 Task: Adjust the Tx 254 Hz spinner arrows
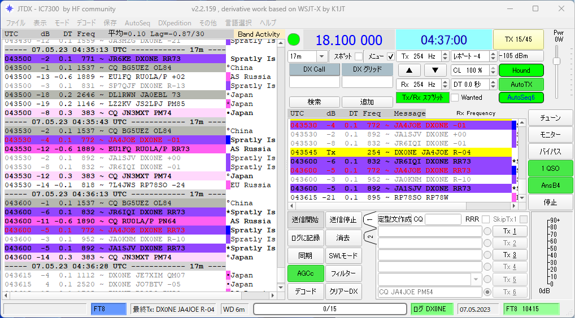(x=445, y=56)
